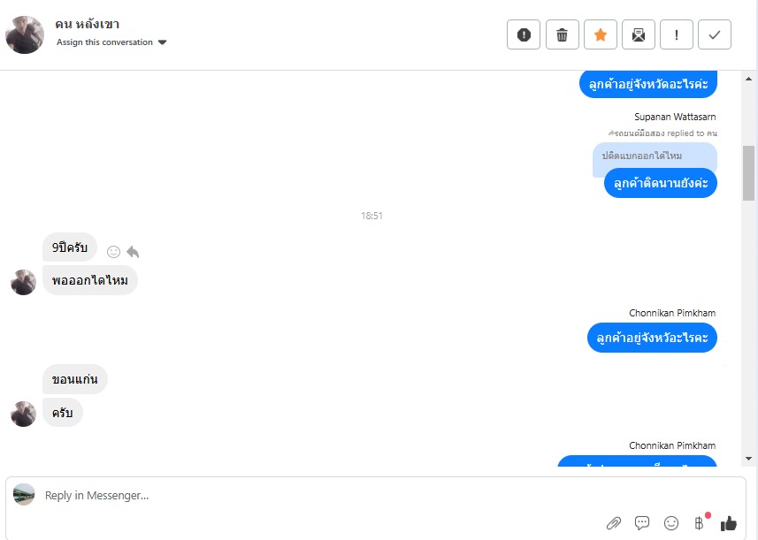The height and width of the screenshot is (540, 758).
Task: Click customer name คน หลังเขา
Action: (87, 24)
